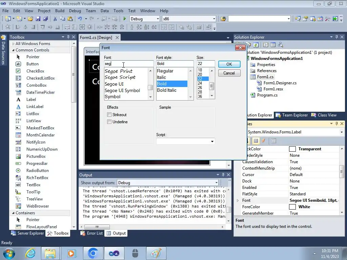Enable the Strikeout effect checkbox
Screen dimensions: 347x260
click(109, 114)
